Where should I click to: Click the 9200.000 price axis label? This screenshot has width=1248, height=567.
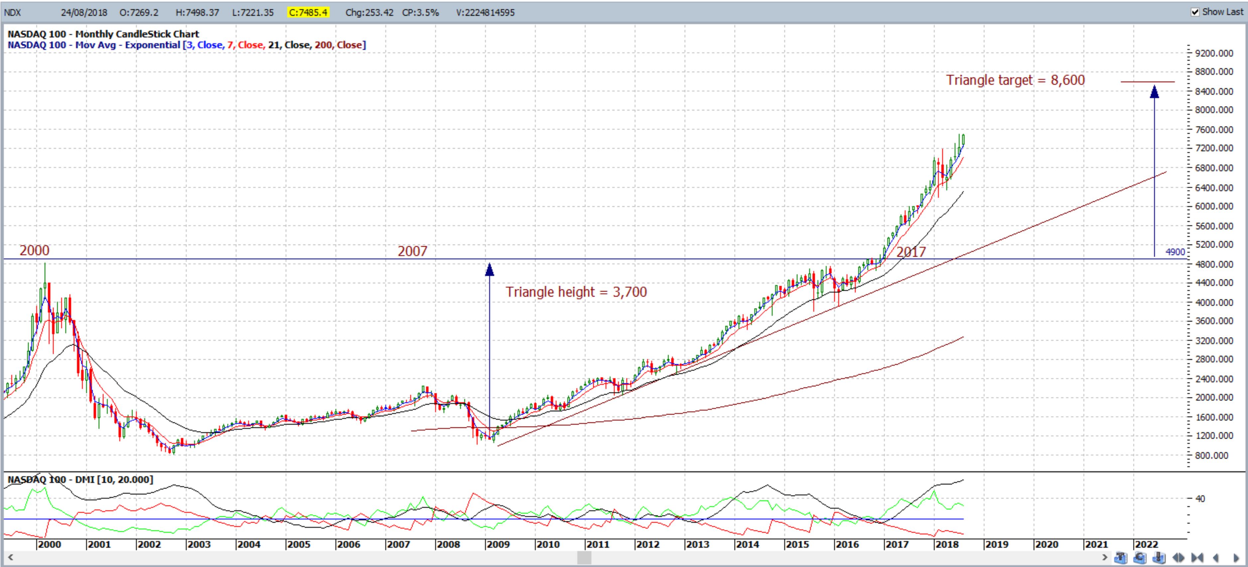[1214, 53]
